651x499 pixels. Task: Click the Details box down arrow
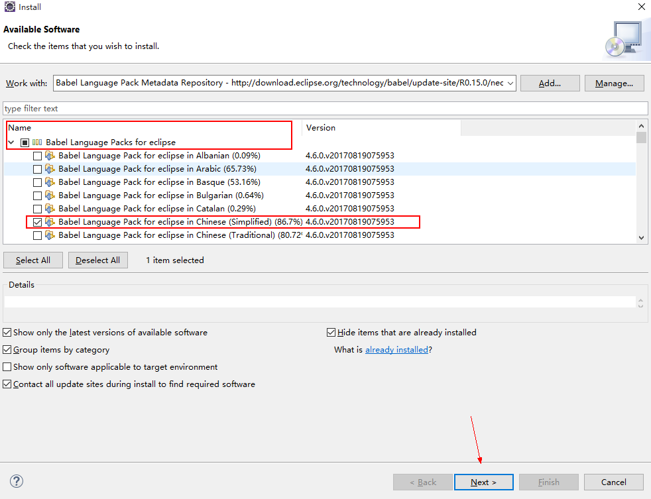[x=640, y=305]
